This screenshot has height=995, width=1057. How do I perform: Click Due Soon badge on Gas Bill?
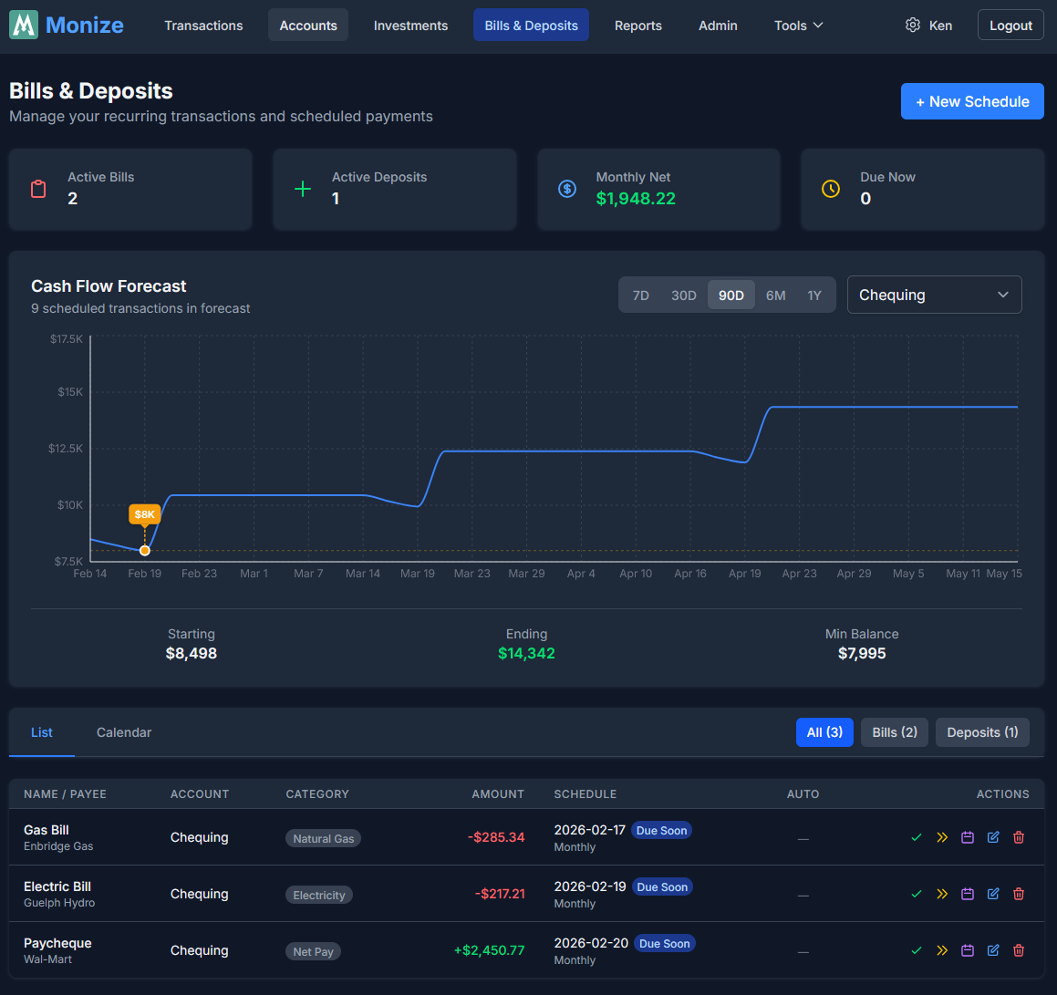click(x=661, y=831)
